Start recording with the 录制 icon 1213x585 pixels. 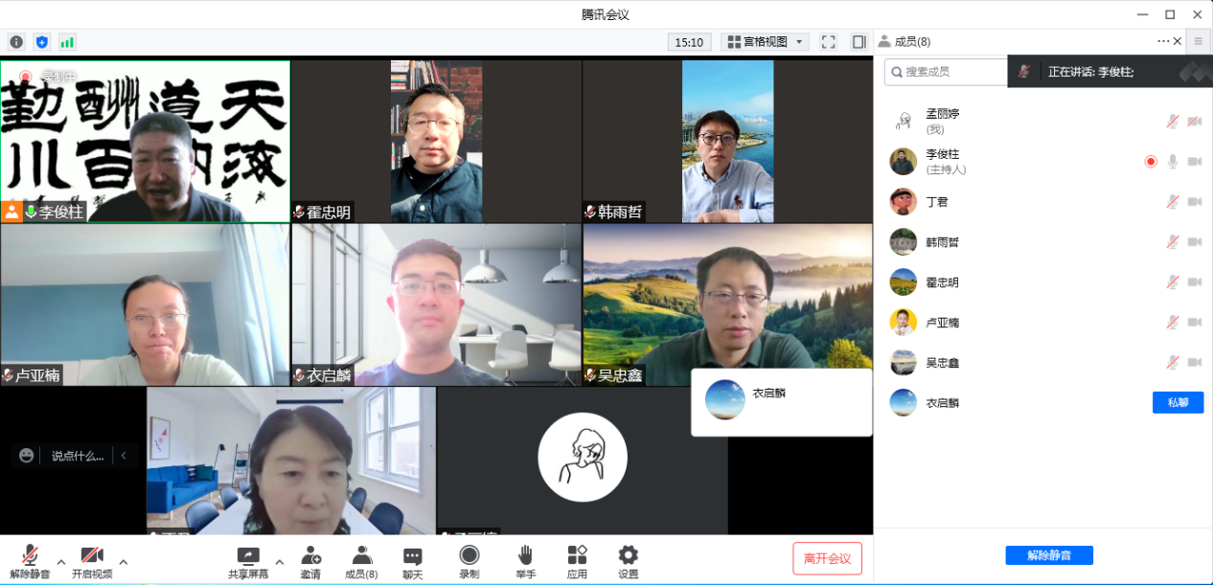pos(469,561)
